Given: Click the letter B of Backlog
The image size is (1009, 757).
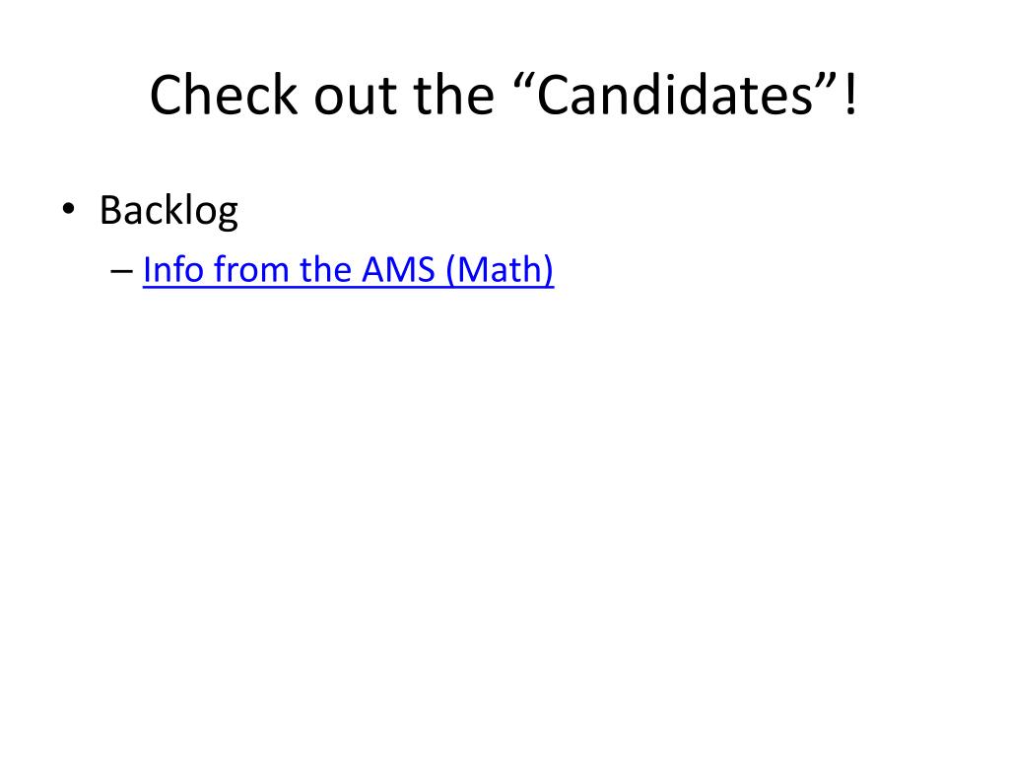Looking at the screenshot, I should [x=110, y=210].
